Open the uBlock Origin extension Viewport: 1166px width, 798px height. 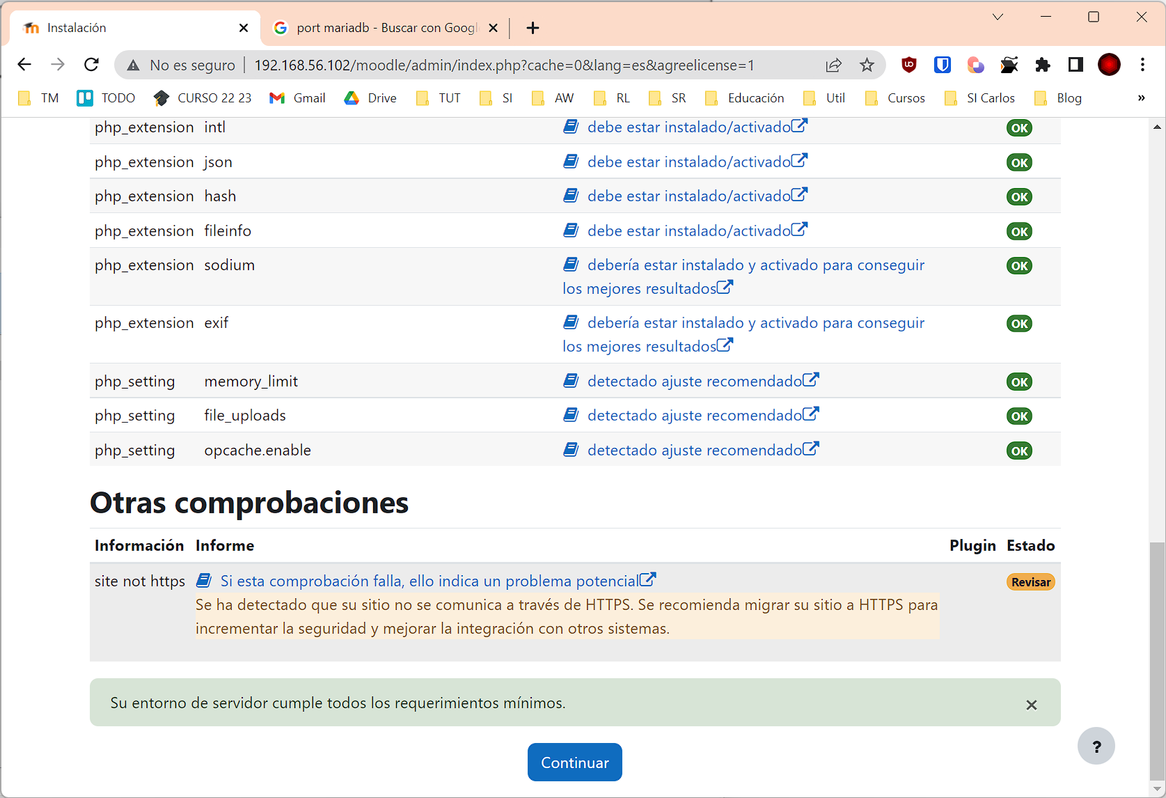click(908, 65)
